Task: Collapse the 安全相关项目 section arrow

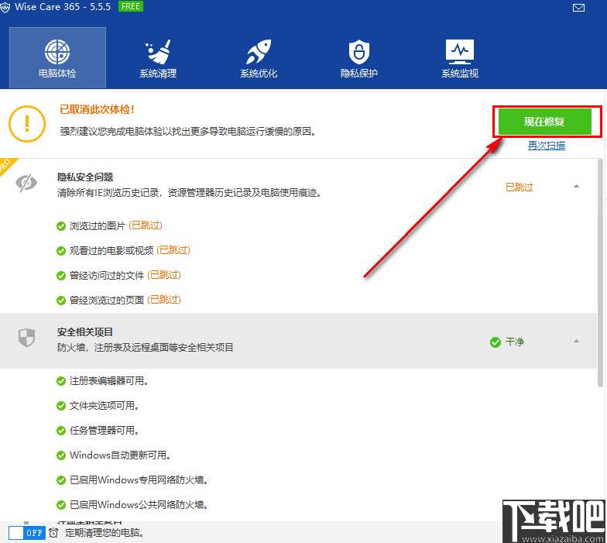Action: pyautogui.click(x=576, y=341)
